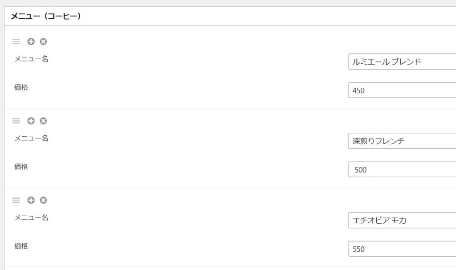Click the 価格 label in the third row

[21, 246]
